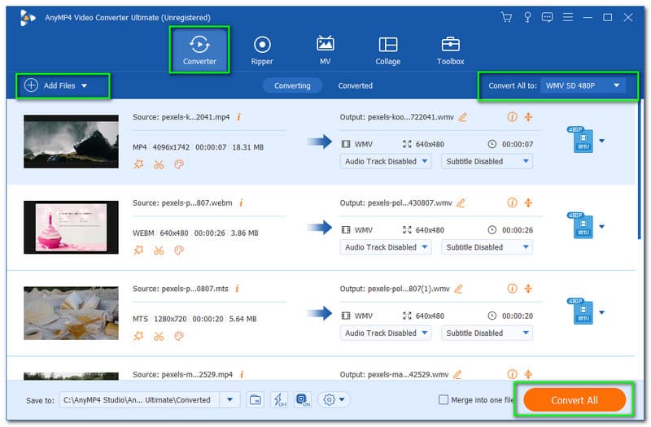Toggle GPU hardware acceleration icon
Screen dimensions: 651x427
click(x=303, y=400)
